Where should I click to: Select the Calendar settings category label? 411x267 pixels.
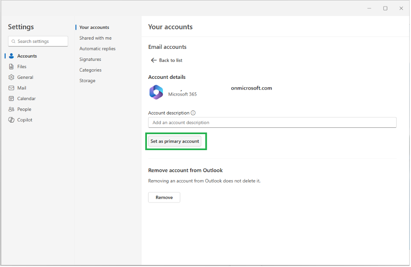pos(26,98)
